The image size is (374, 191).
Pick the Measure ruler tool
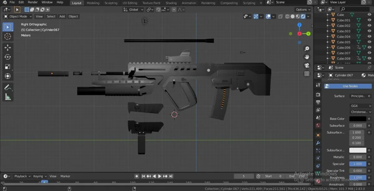pyautogui.click(x=8, y=97)
